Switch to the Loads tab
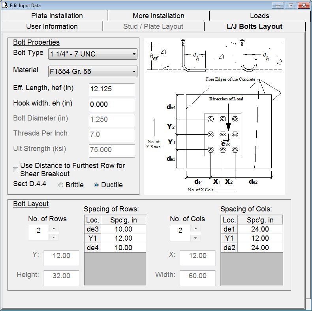The height and width of the screenshot is (311, 312). [259, 16]
